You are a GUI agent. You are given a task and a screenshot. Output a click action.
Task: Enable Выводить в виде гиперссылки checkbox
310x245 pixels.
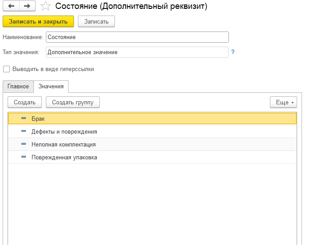[x=6, y=69]
